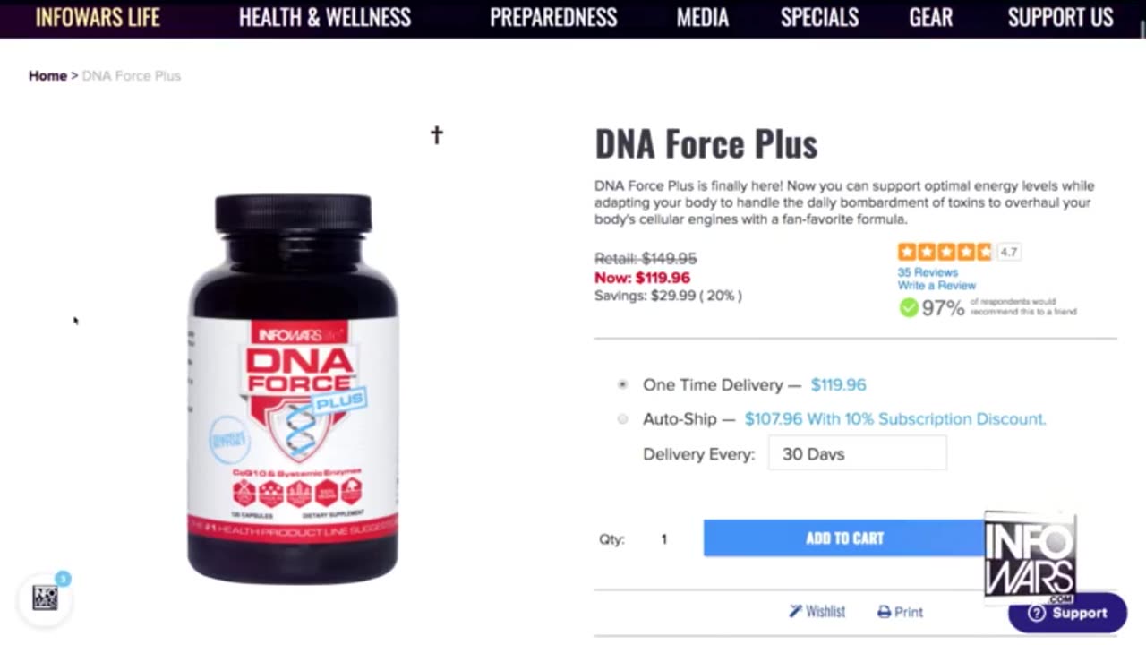Click the Write a Review link

(936, 286)
